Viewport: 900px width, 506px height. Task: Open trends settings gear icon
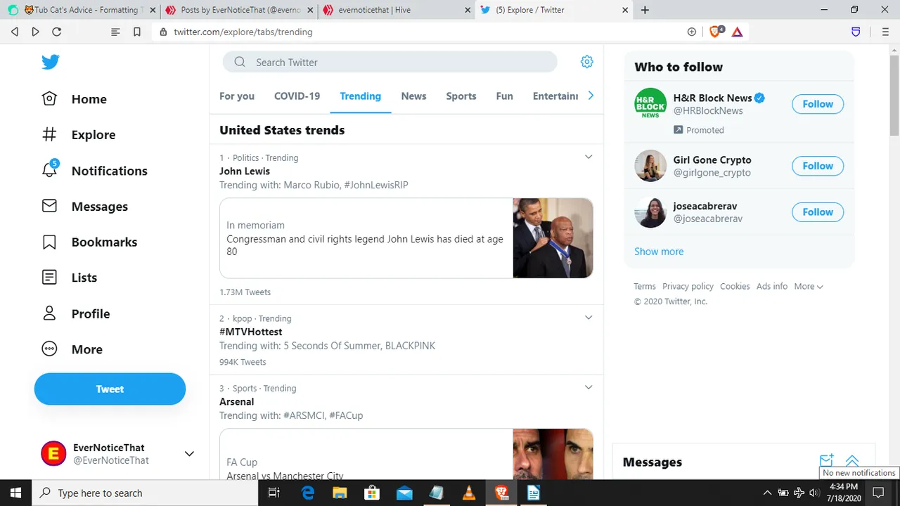click(586, 62)
